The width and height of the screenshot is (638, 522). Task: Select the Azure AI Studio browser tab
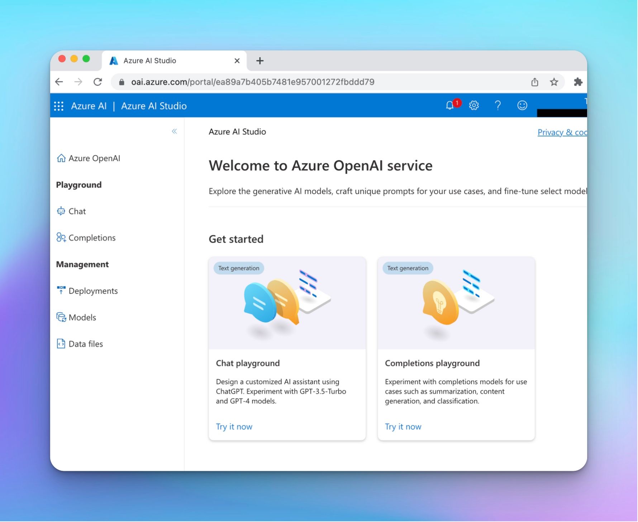(175, 61)
